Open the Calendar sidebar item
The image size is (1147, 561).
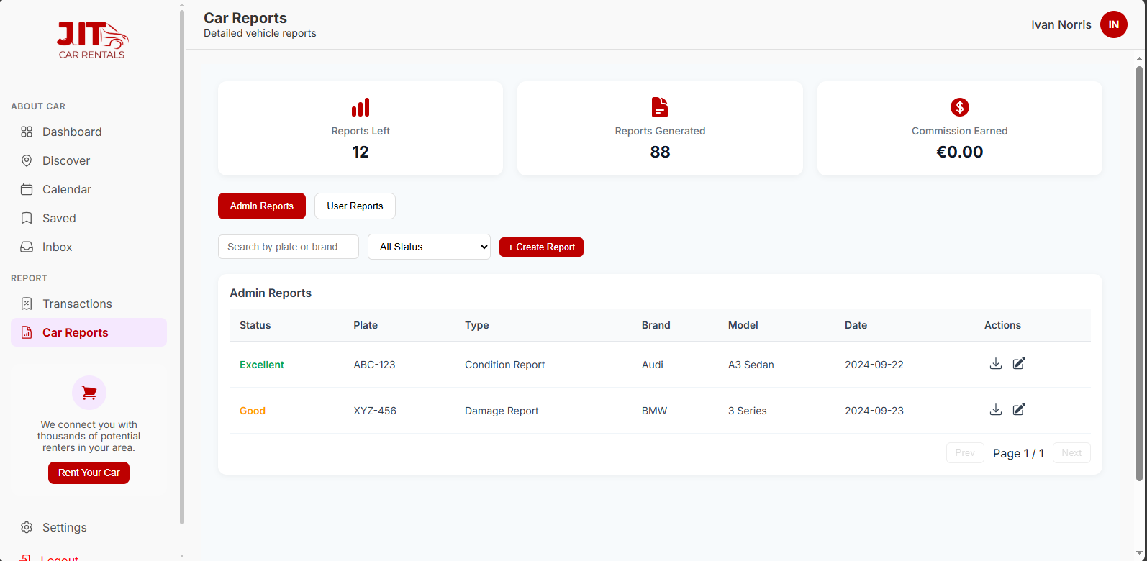coord(89,189)
